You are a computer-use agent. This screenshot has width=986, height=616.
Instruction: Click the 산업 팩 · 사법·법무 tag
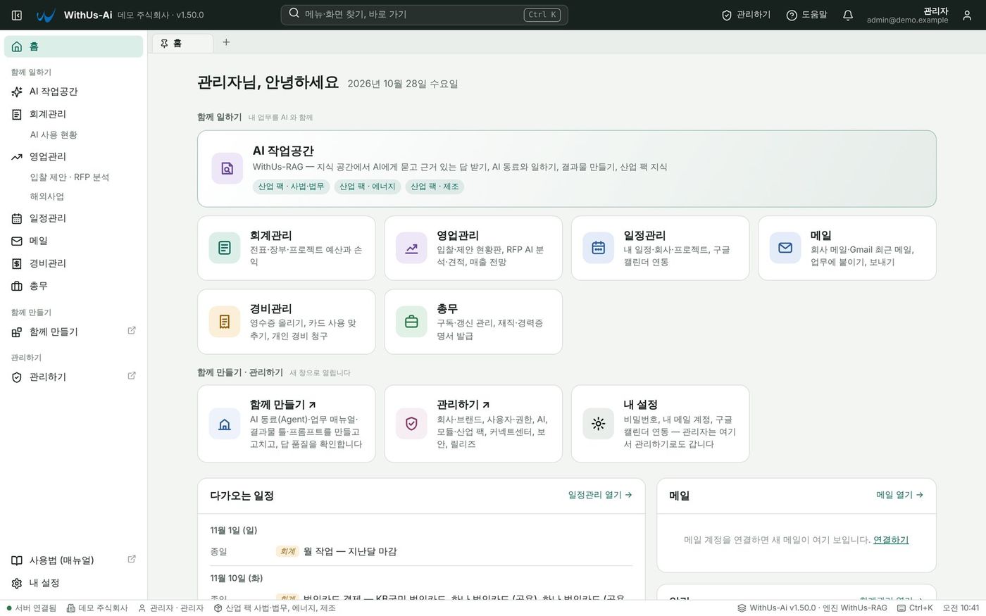point(291,187)
